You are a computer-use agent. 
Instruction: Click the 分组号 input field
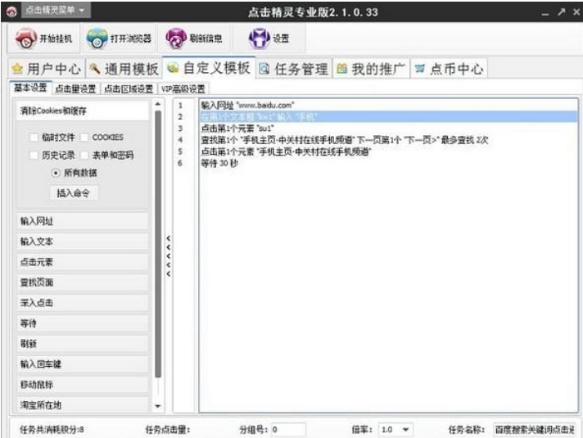point(288,429)
